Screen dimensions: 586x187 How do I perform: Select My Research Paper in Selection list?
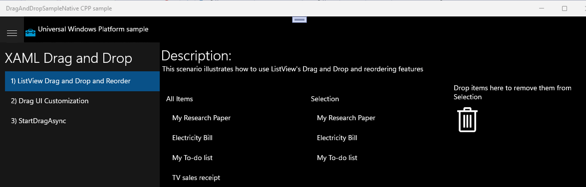coord(346,118)
